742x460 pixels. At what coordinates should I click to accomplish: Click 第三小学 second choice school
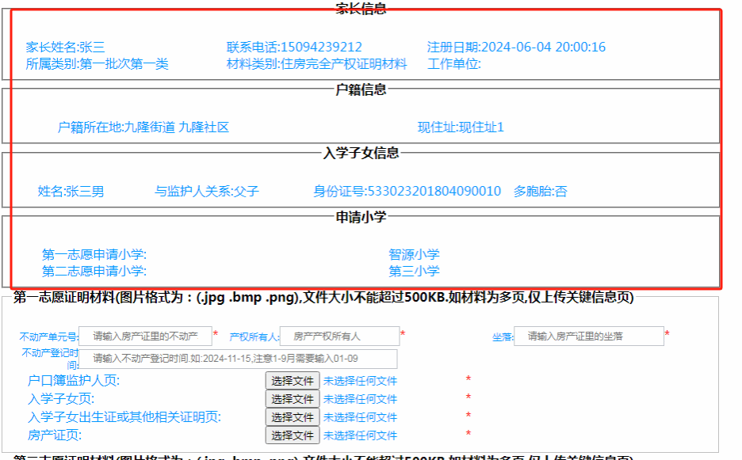point(414,272)
